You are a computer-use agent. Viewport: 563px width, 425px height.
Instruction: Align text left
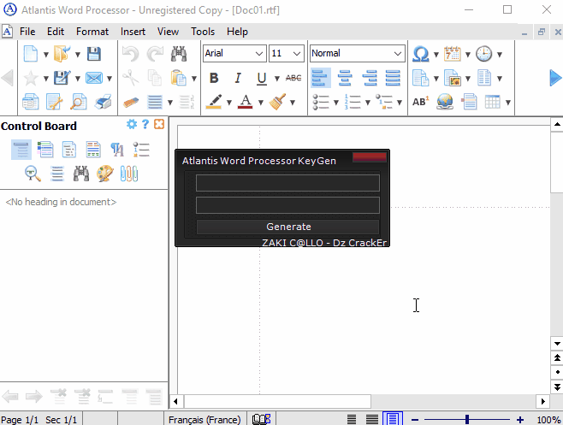320,78
